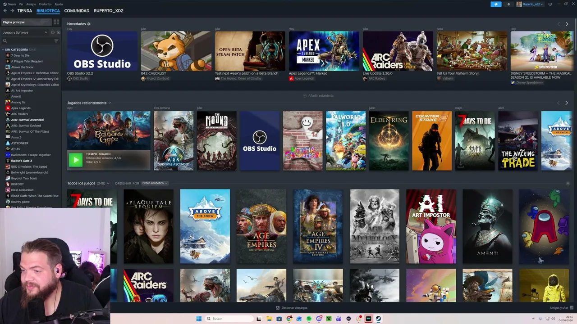The width and height of the screenshot is (577, 324).
Task: Open the Apex Legends: Marked news thumbnail
Action: (x=324, y=51)
